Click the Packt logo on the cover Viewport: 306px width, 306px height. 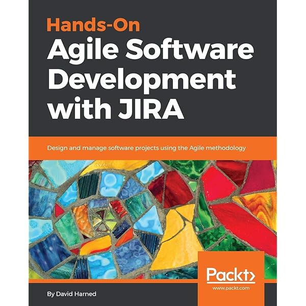[231, 275]
